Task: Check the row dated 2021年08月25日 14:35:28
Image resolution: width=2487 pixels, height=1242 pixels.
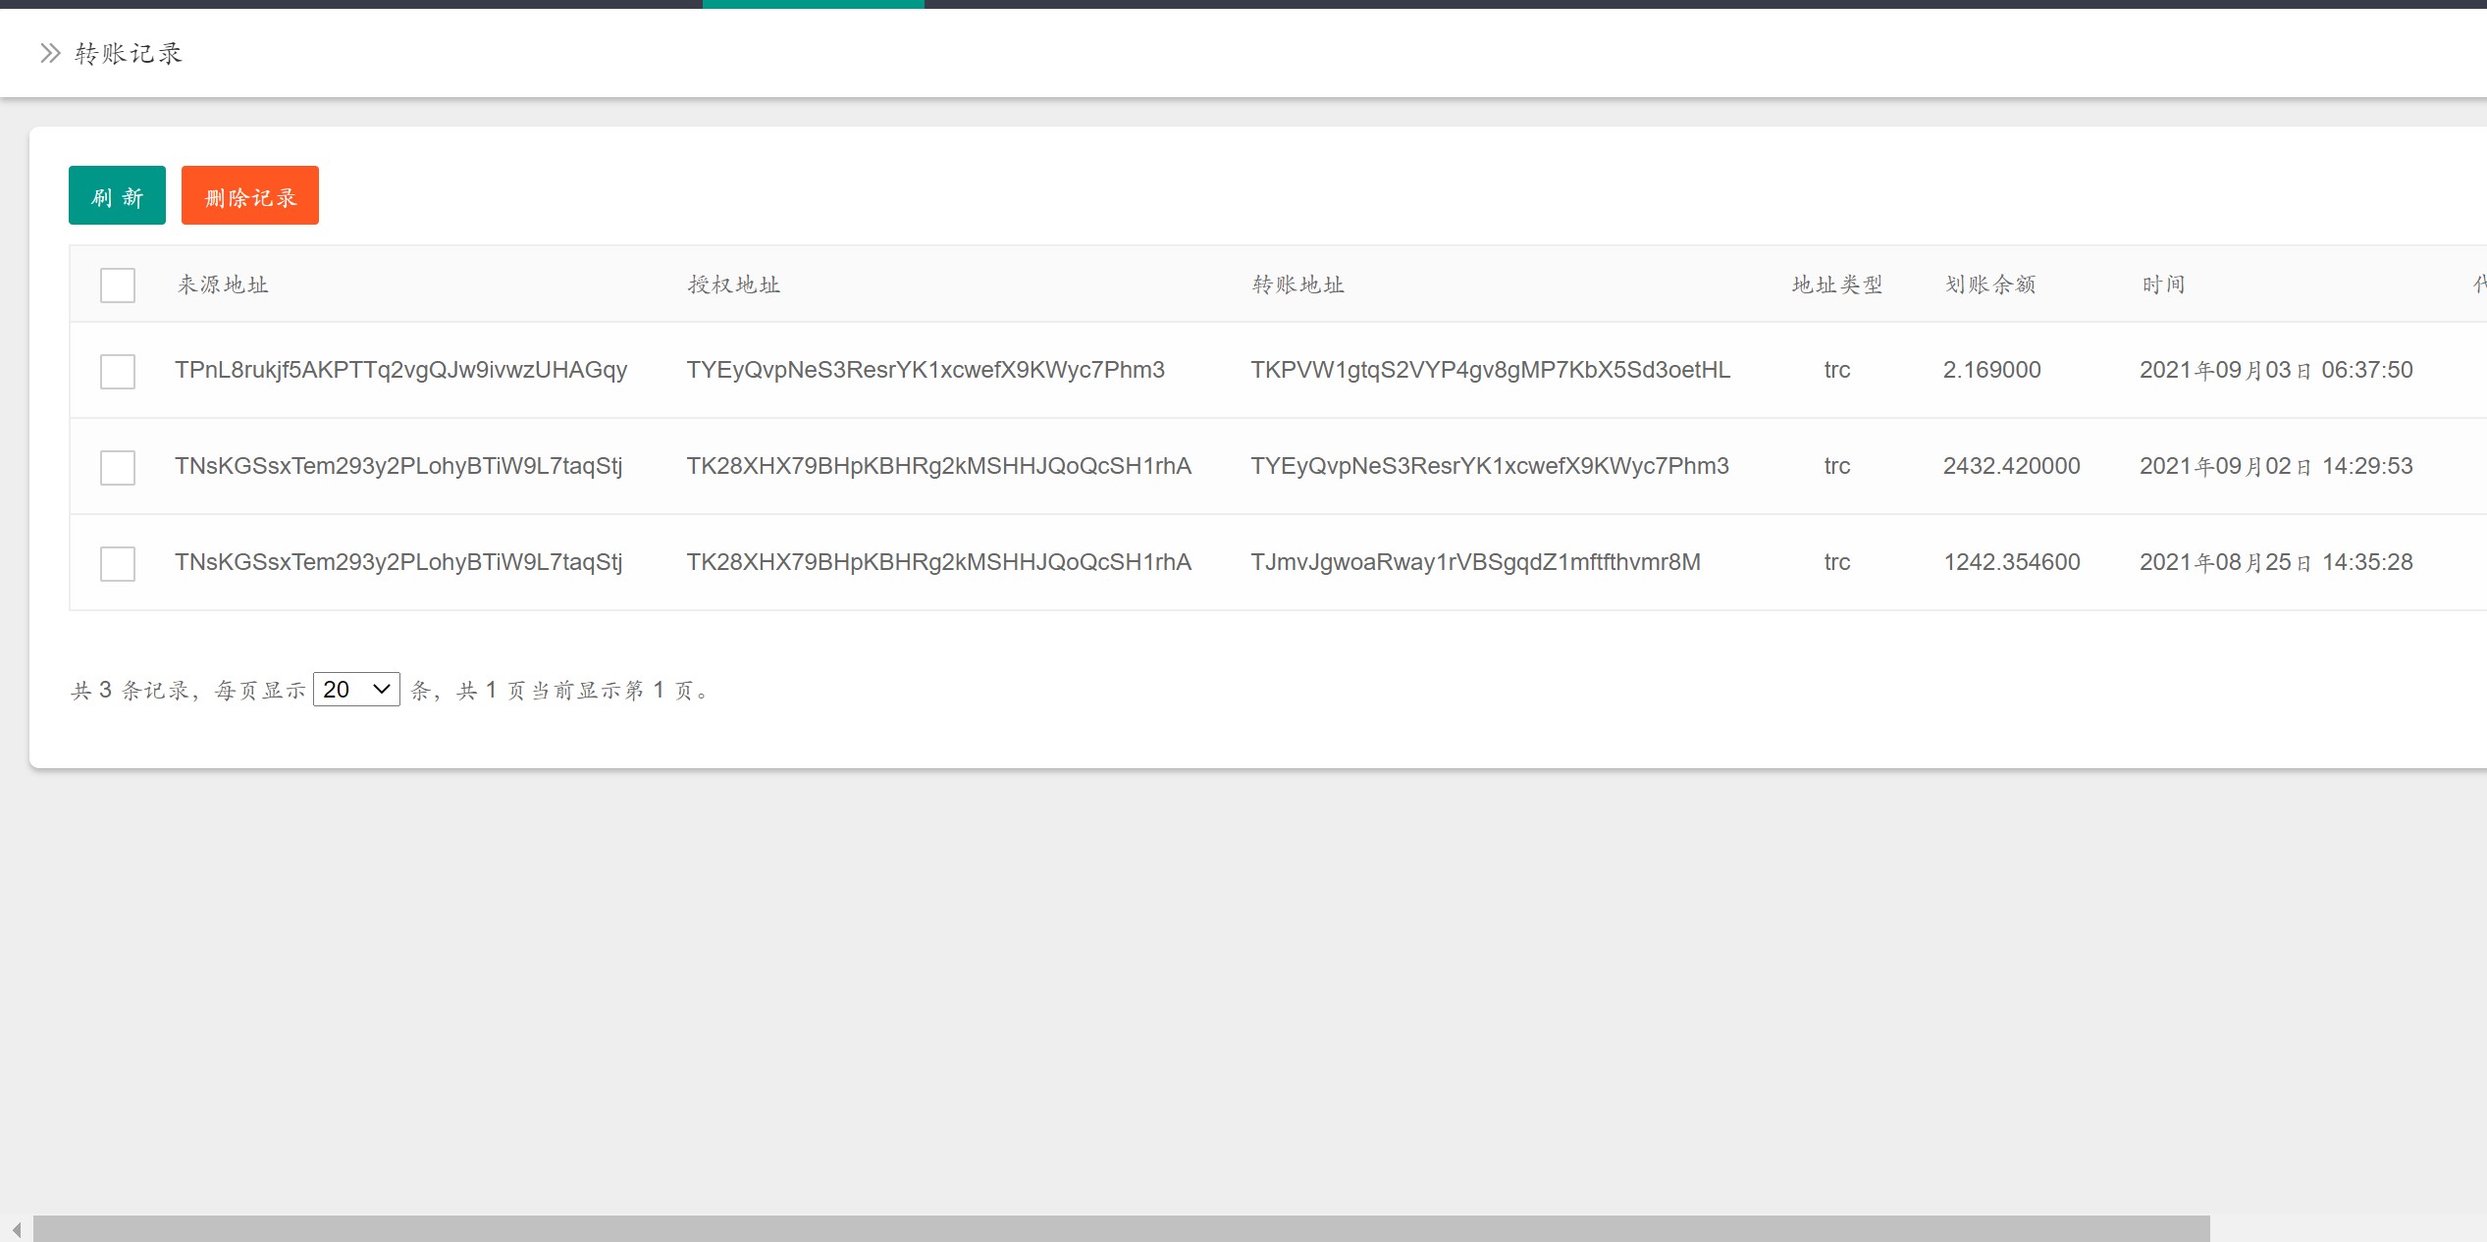Action: 118,564
